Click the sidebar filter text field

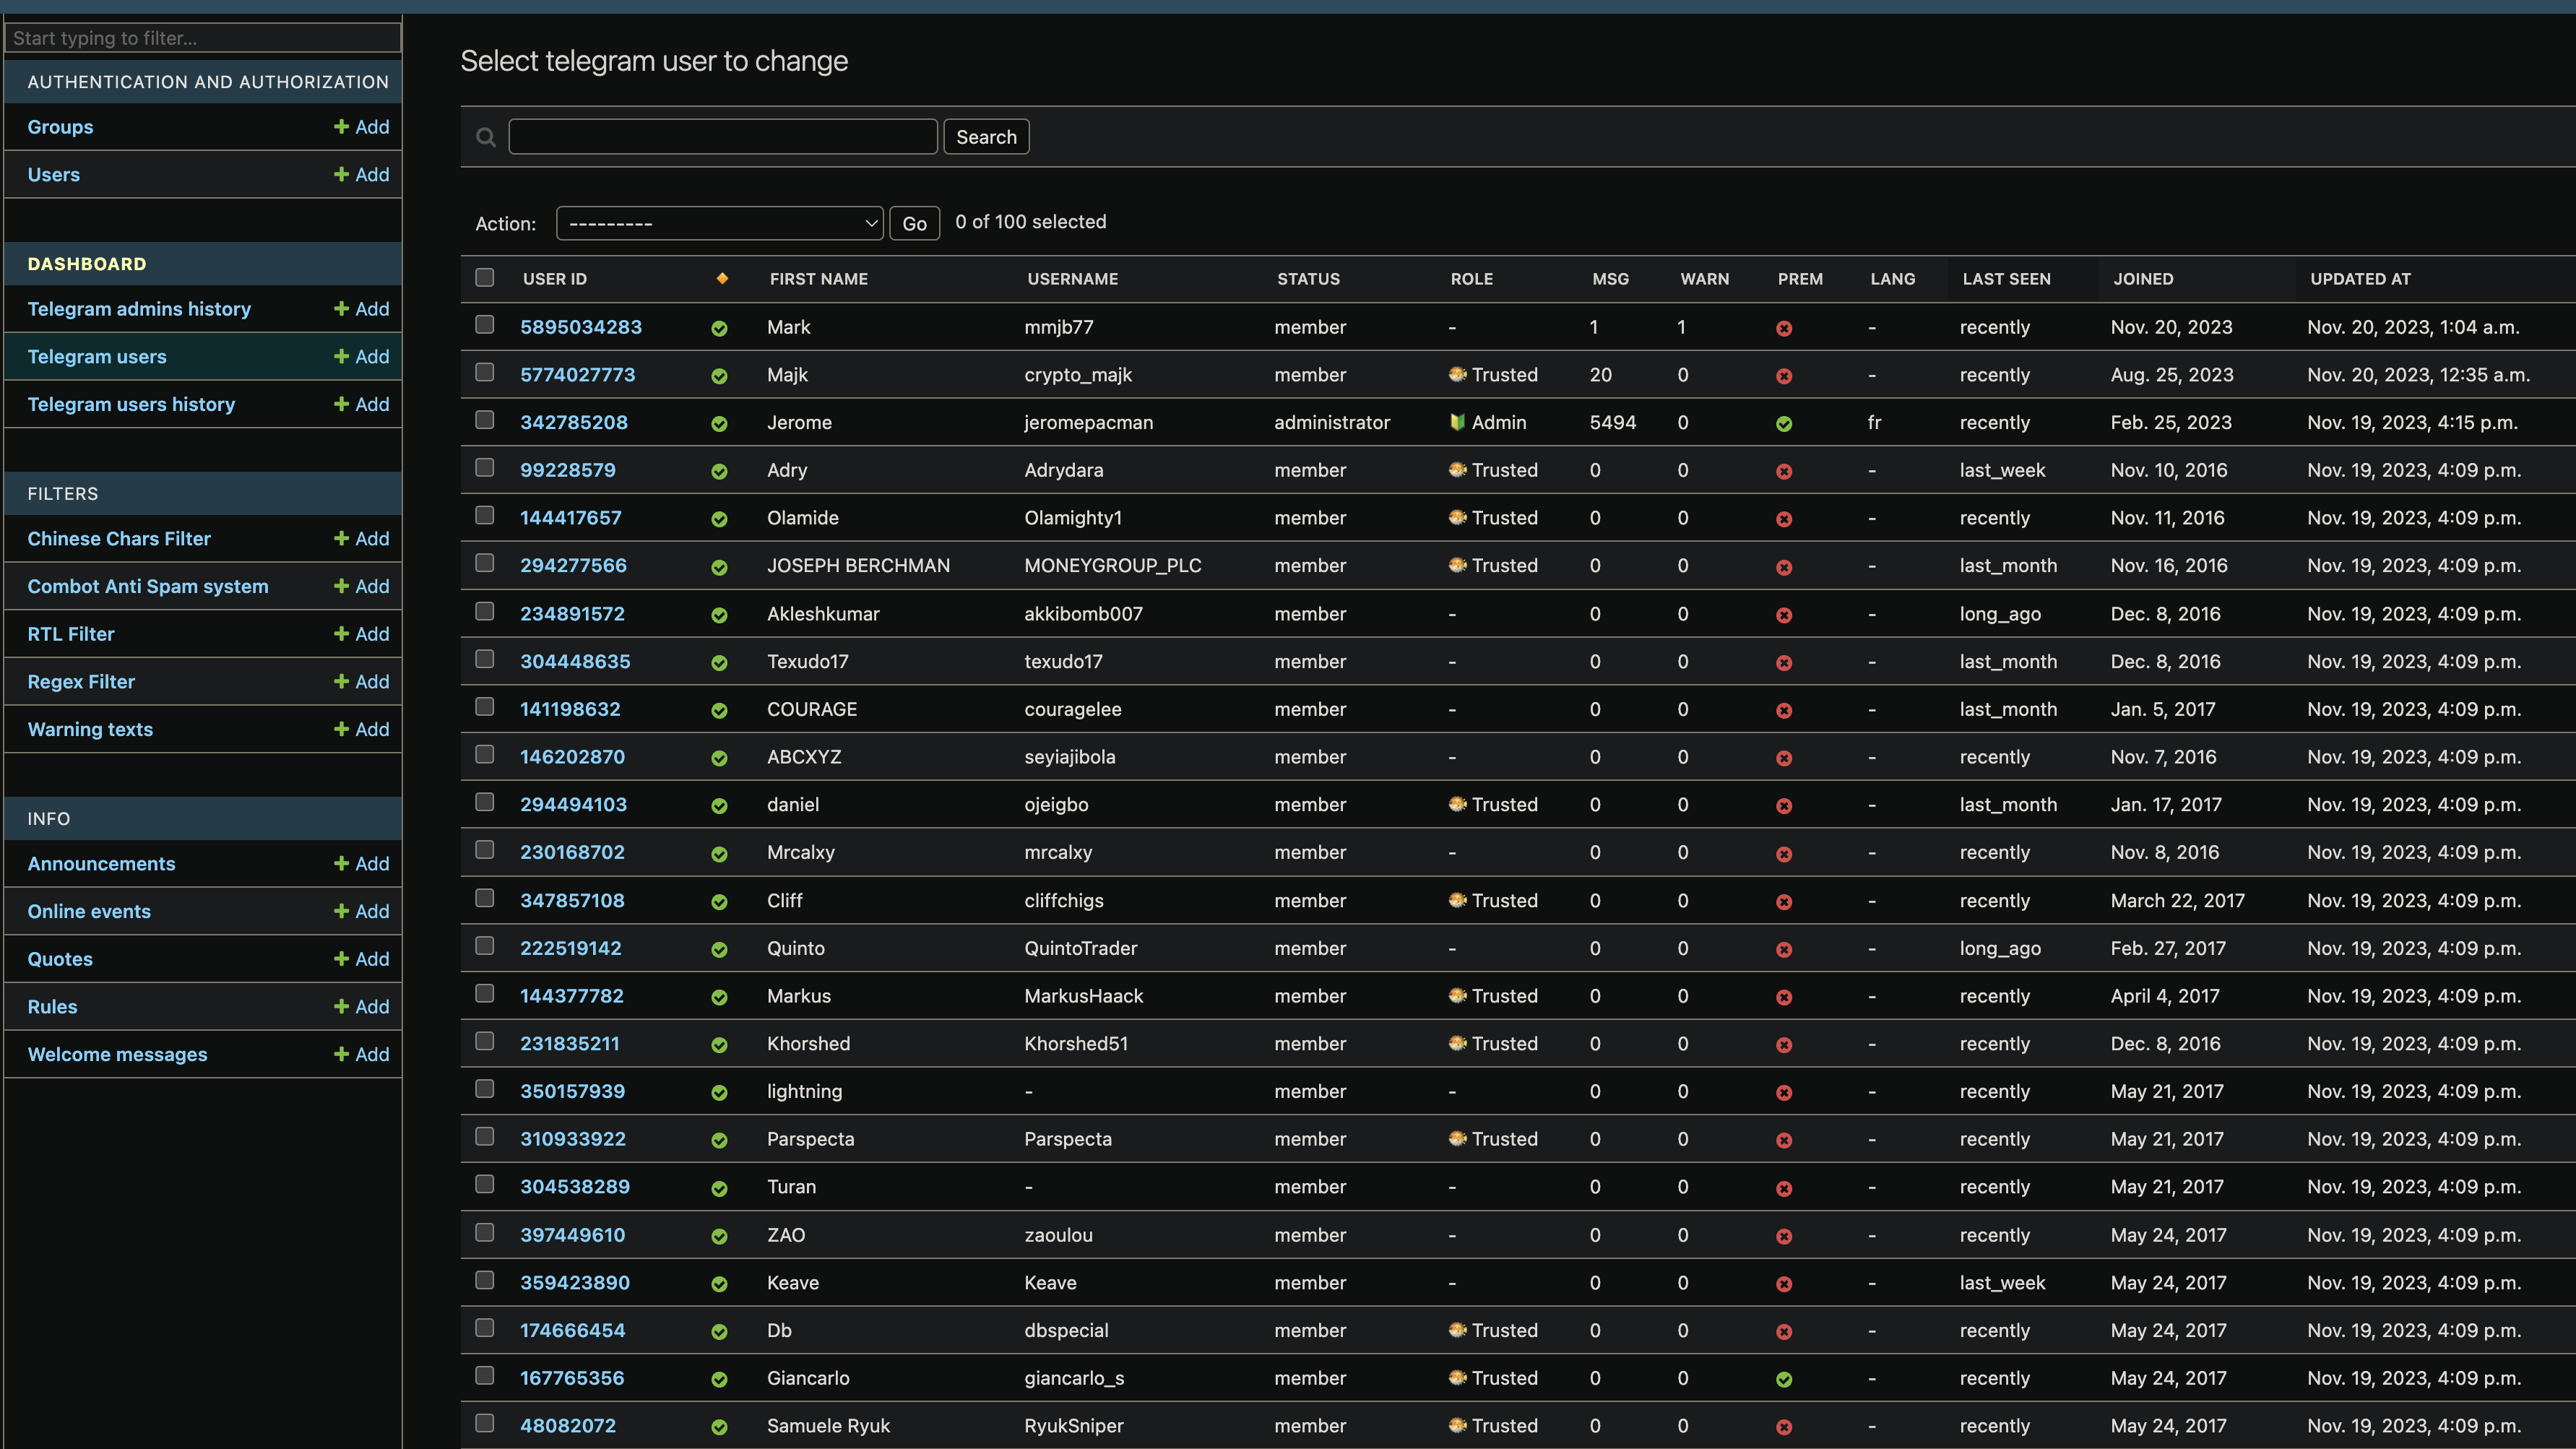pyautogui.click(x=203, y=38)
